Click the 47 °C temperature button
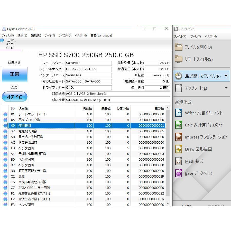231x231 pixels. (x=15, y=97)
